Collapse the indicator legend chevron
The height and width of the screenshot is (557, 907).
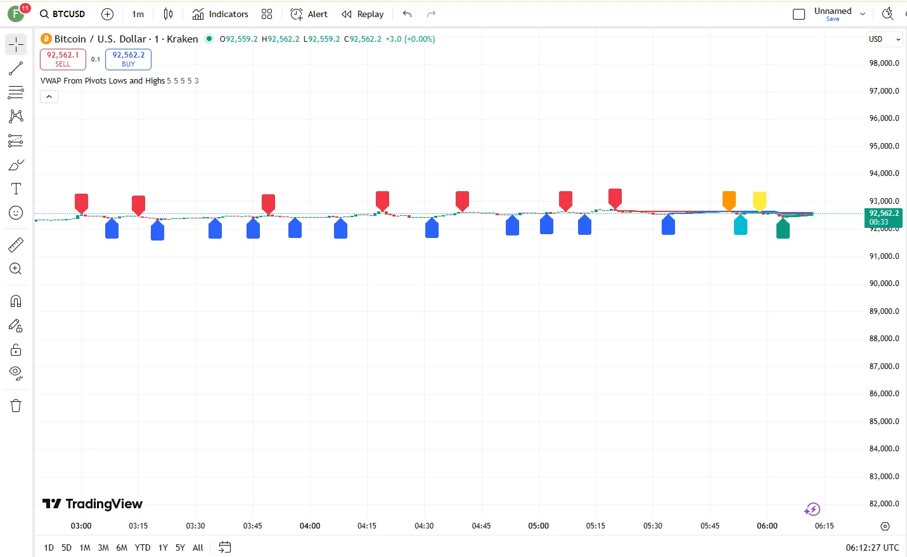tap(49, 97)
